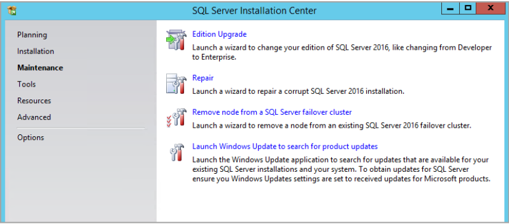Open the Planning section

tap(32, 34)
